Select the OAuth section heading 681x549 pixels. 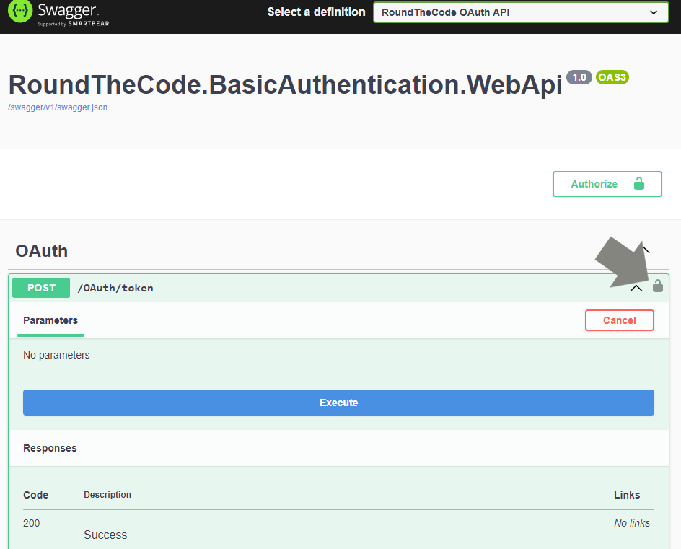(x=41, y=250)
